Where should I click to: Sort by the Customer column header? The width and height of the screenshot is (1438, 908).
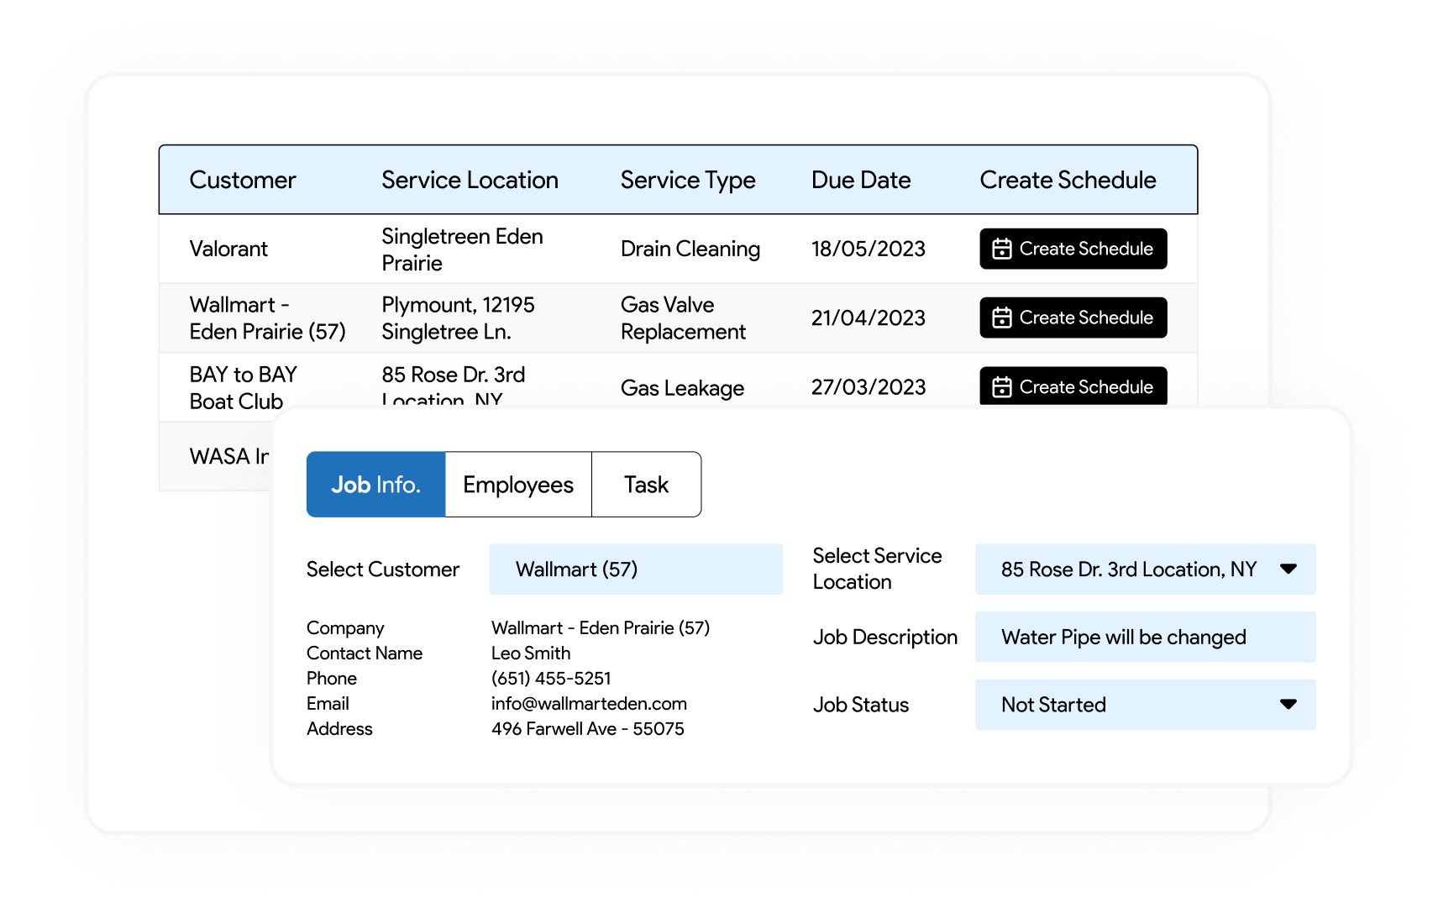pos(243,180)
